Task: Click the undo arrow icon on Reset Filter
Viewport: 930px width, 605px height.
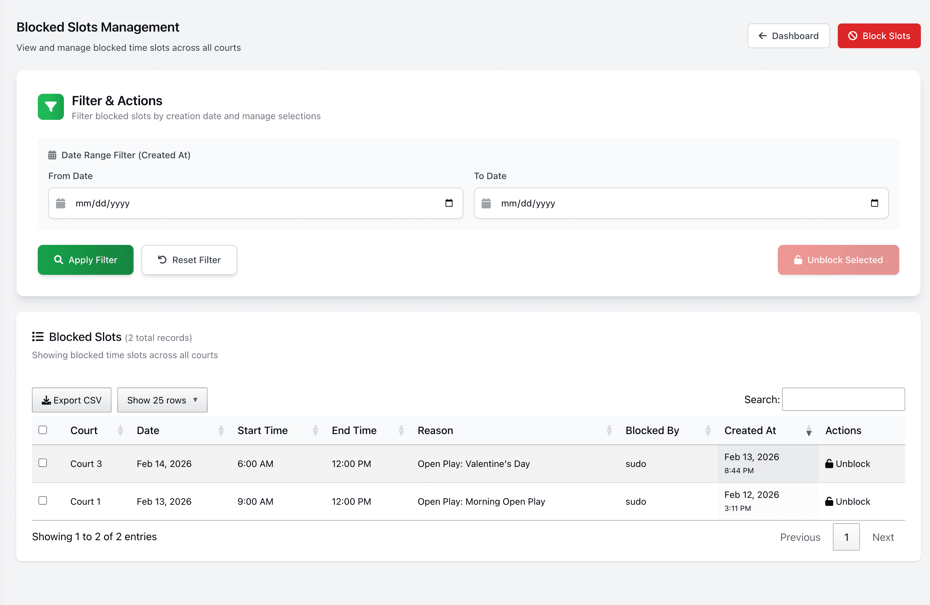Action: click(x=163, y=259)
